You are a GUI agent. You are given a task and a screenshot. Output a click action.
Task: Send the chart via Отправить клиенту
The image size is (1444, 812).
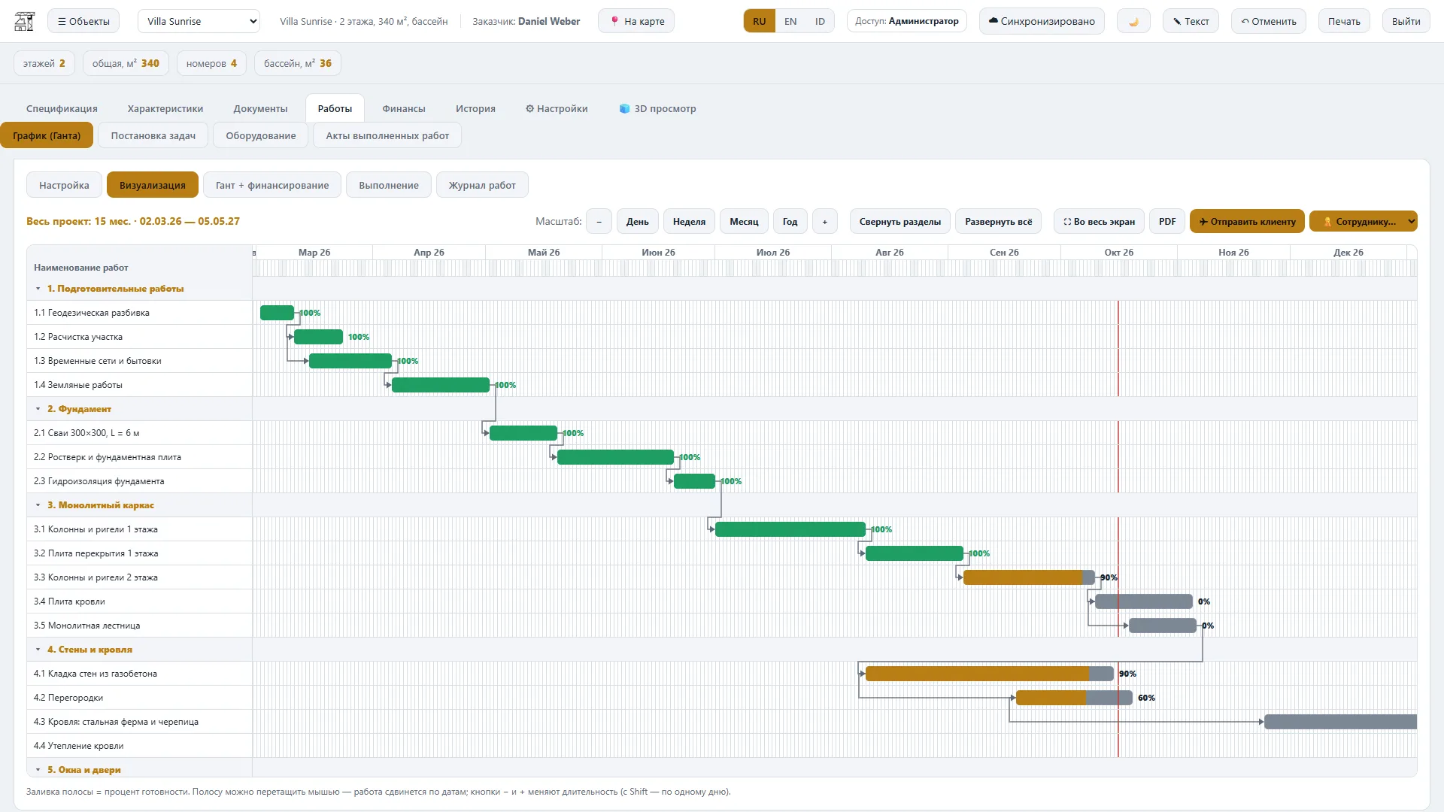(1247, 222)
